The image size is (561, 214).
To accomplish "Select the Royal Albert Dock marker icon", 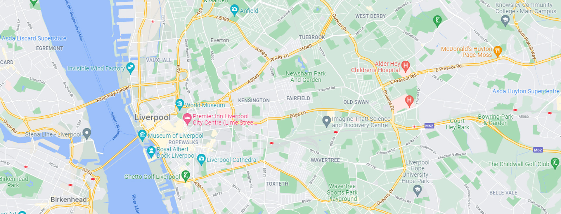I will tap(151, 152).
